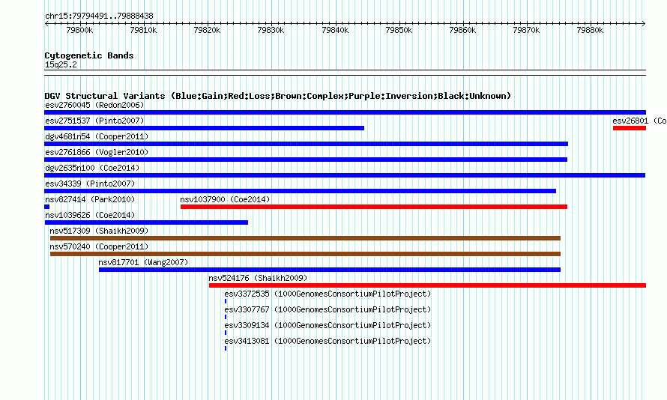667x400 pixels.
Task: Click the 79860k ruler label
Action: 462,30
